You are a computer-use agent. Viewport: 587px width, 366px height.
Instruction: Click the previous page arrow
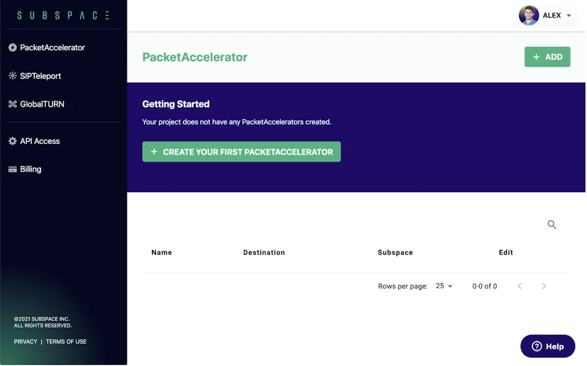[519, 286]
